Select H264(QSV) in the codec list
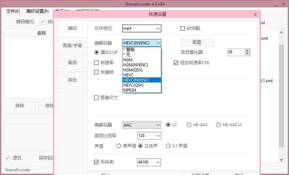 141,70
